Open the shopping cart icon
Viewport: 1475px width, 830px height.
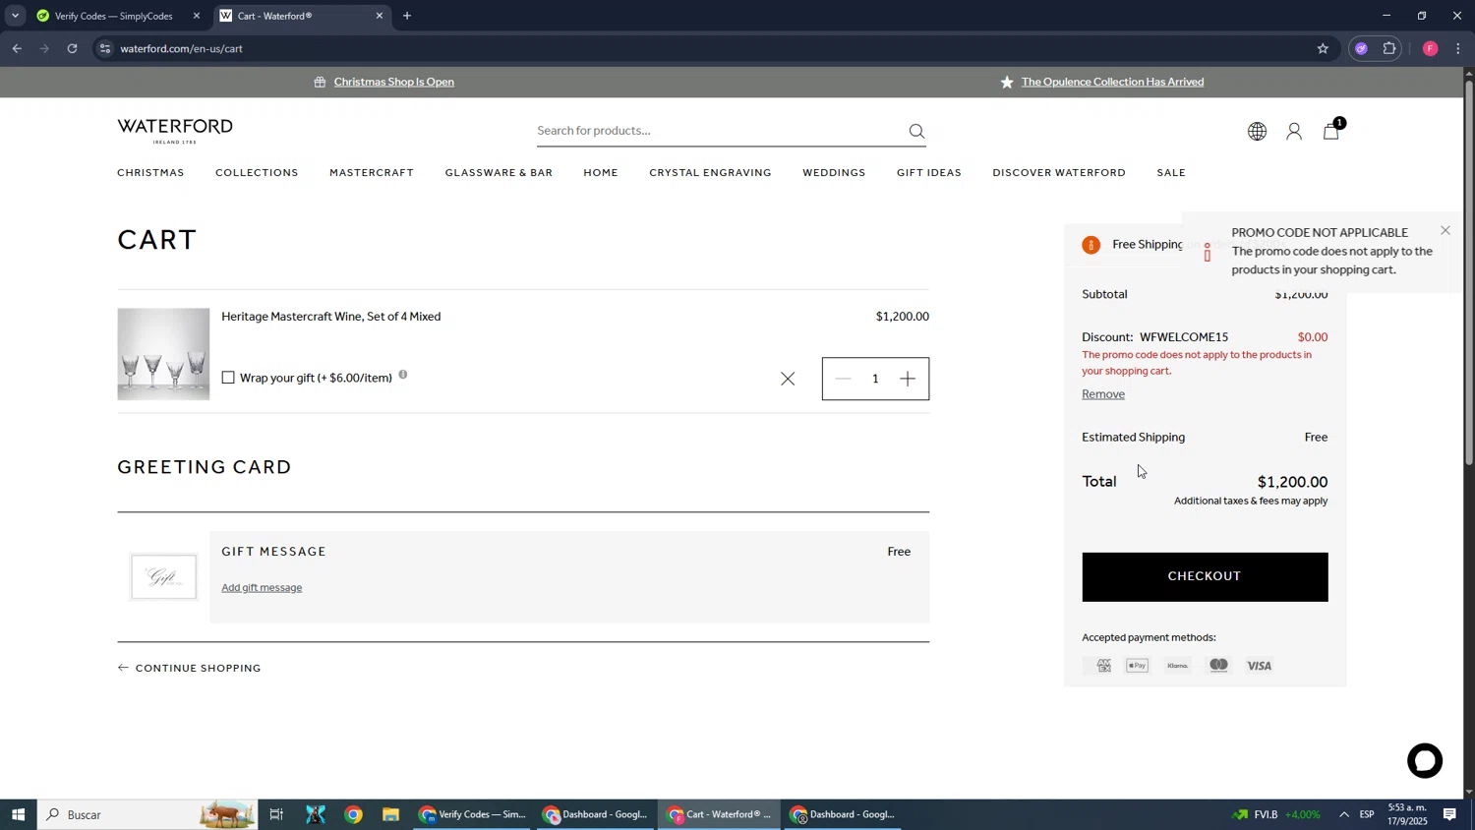coord(1331,131)
